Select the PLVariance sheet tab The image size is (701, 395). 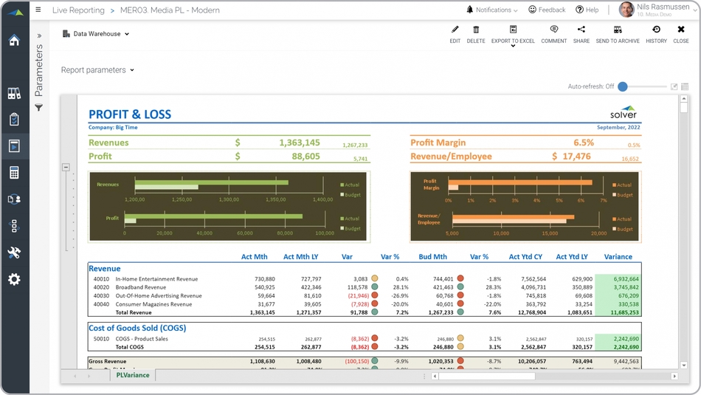pyautogui.click(x=133, y=375)
